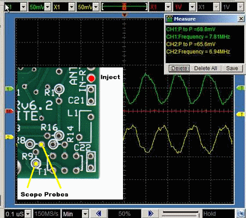
Task: Close the Measure panel
Action: coord(241,18)
